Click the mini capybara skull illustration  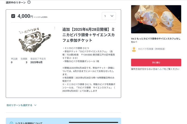point(35,40)
